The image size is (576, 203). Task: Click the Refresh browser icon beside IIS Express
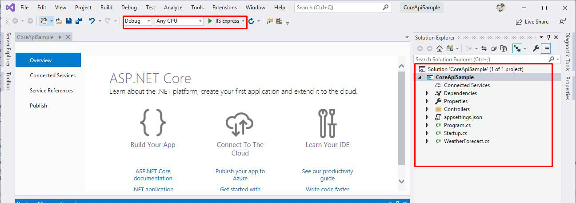click(x=251, y=21)
